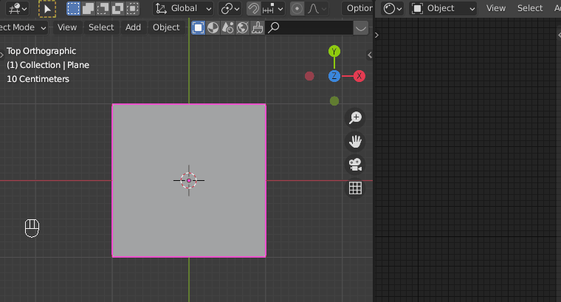Open the Select menu in the right editor

(530, 9)
